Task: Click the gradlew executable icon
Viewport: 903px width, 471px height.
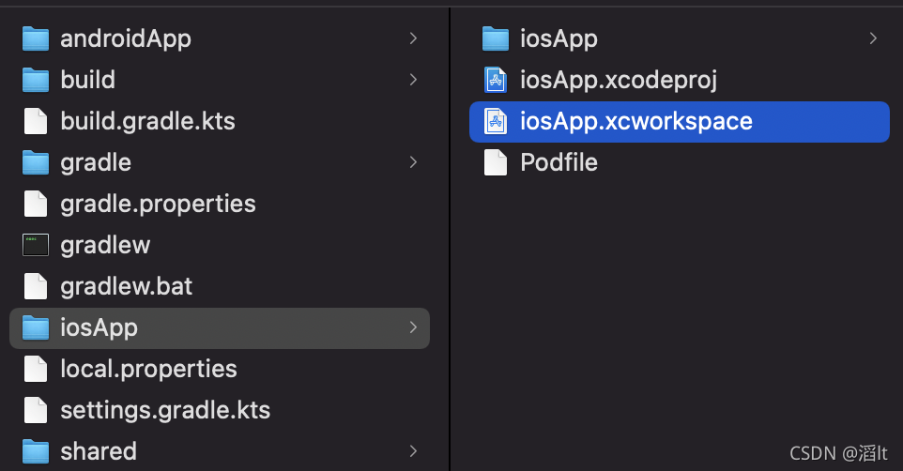Action: 36,245
